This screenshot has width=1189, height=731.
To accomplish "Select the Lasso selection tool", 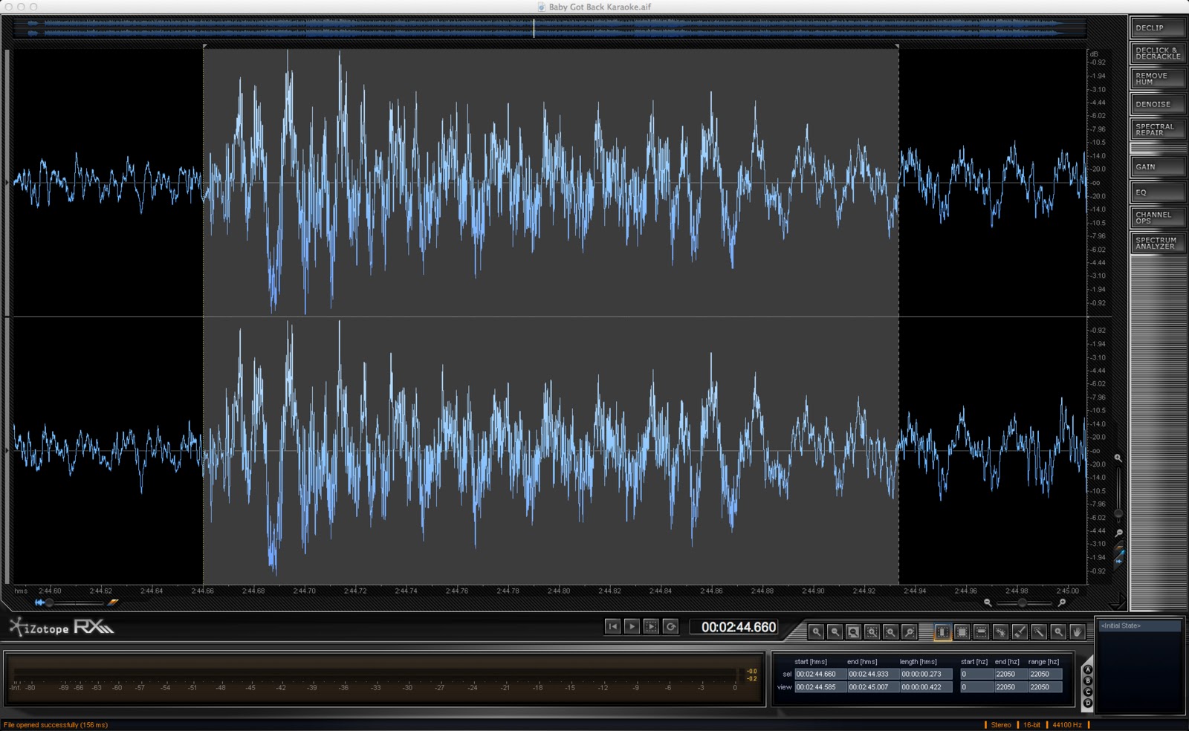I will coord(1000,632).
